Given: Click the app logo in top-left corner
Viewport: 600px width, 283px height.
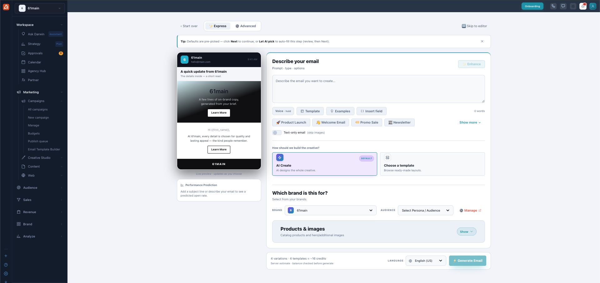Looking at the screenshot, I should pyautogui.click(x=6, y=7).
